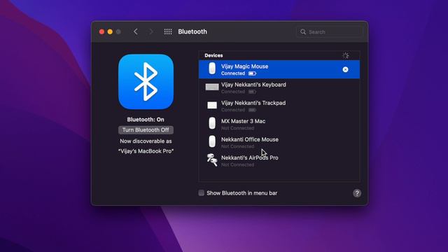Click the Bluetooth: On status text

[146, 120]
